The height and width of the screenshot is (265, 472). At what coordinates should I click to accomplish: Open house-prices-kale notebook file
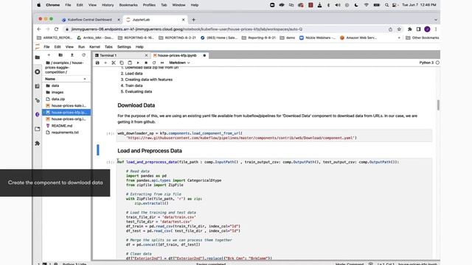click(x=66, y=105)
